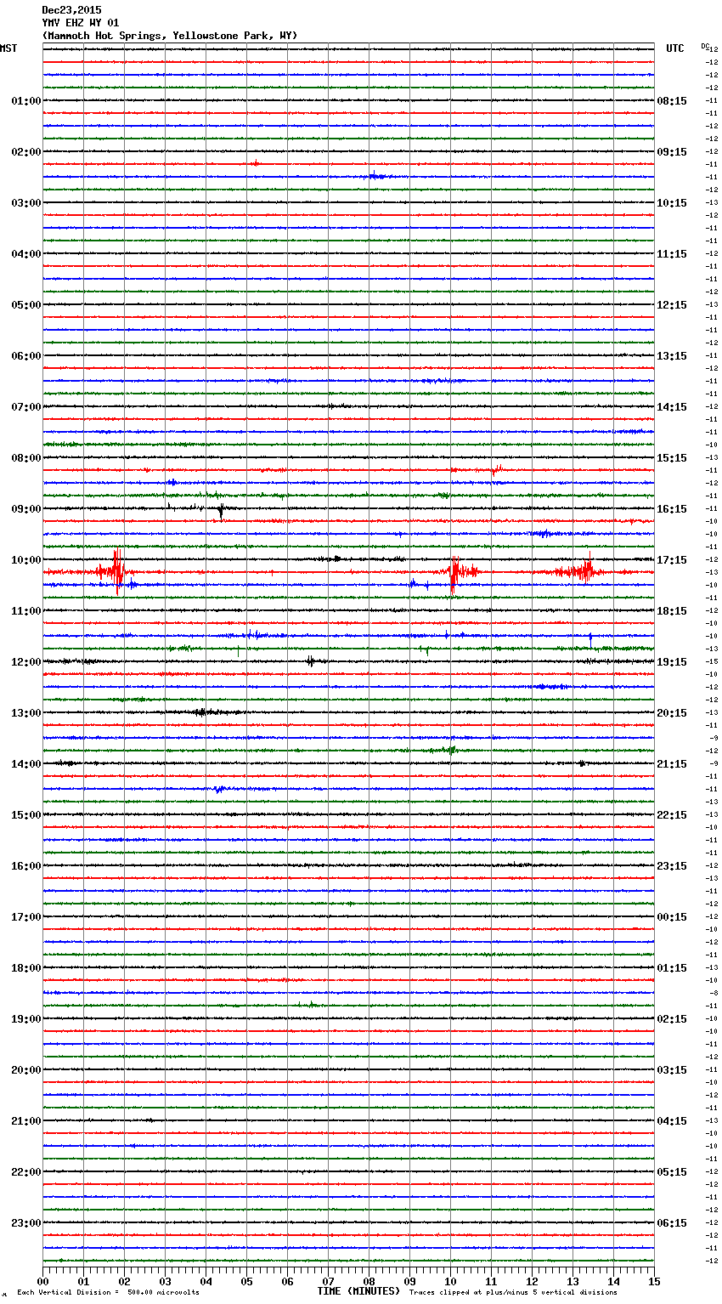Click the traces clipped footnote text
Screen dimensions: 722x1304
tap(513, 1293)
